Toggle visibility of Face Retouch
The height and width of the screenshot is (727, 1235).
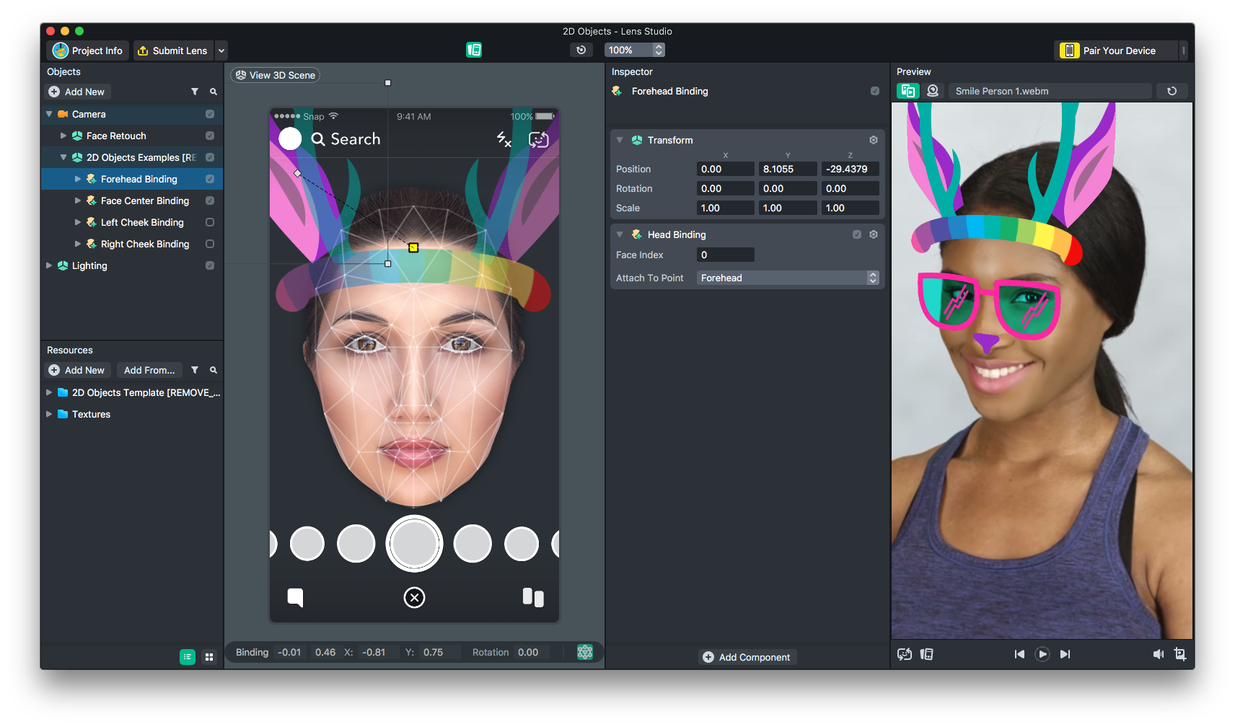click(x=210, y=136)
